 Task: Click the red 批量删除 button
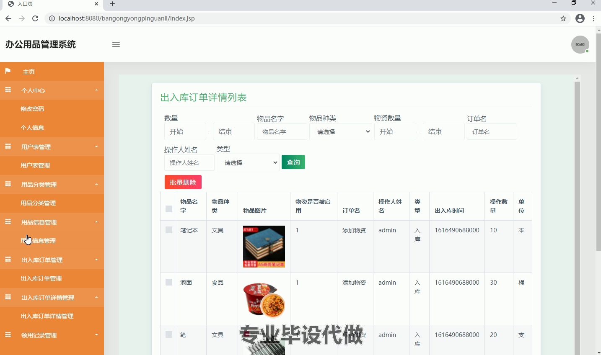point(183,182)
